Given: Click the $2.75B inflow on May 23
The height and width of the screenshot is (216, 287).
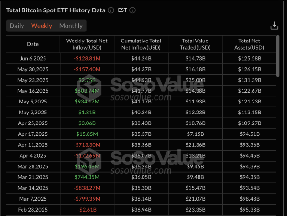Looking at the screenshot, I should (x=87, y=80).
